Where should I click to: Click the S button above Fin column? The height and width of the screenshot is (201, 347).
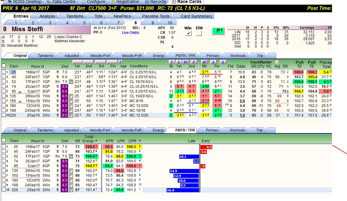pyautogui.click(x=213, y=62)
